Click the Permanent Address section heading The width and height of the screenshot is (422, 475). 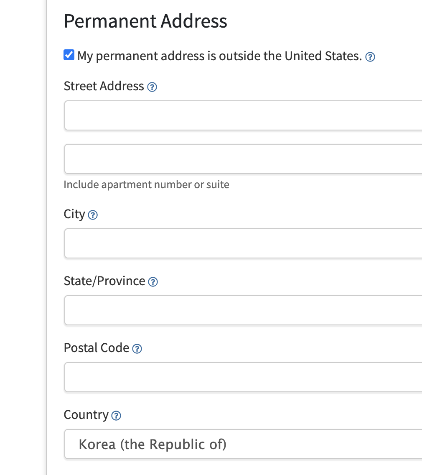[145, 21]
